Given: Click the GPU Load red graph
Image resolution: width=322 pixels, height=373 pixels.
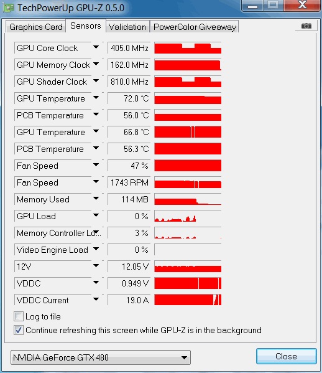Looking at the screenshot, I should [188, 216].
